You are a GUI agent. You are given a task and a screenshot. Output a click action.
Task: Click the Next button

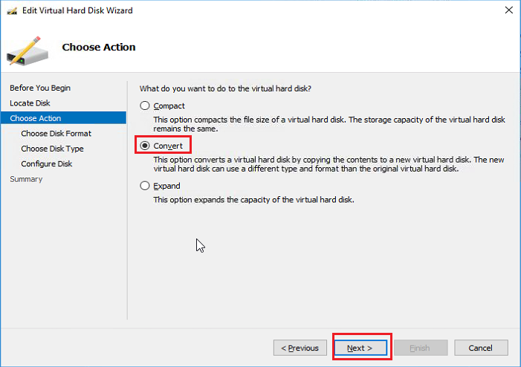[x=360, y=348]
